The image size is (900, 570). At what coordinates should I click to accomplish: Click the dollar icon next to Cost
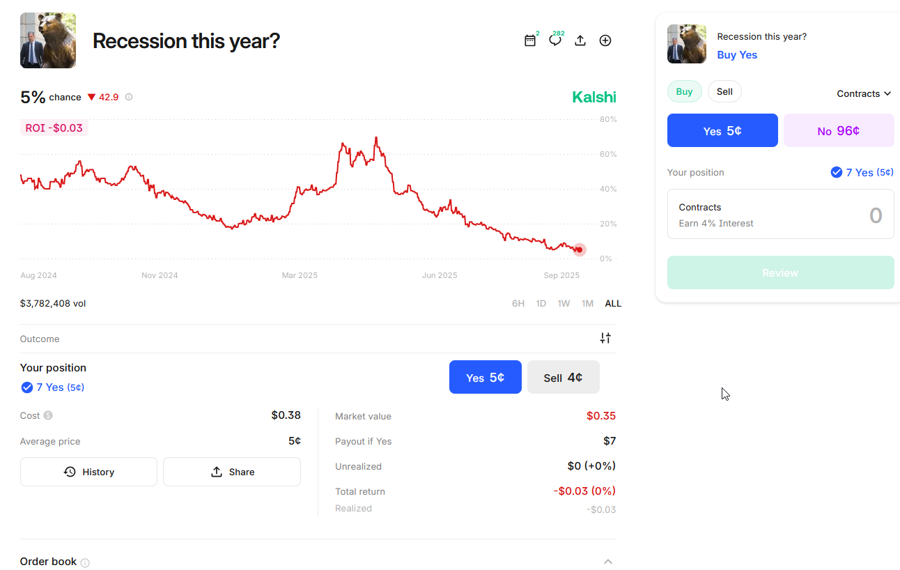[48, 415]
